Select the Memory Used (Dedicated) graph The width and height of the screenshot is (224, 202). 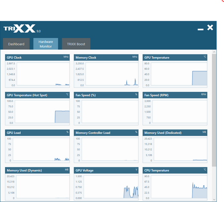click(x=175, y=146)
